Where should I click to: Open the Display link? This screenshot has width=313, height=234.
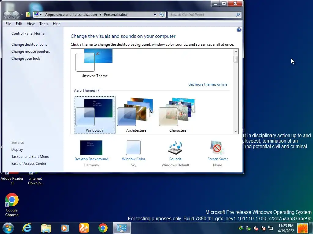point(17,149)
